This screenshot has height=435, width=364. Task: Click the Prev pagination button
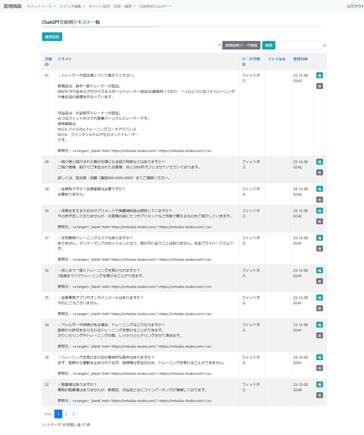(48, 414)
